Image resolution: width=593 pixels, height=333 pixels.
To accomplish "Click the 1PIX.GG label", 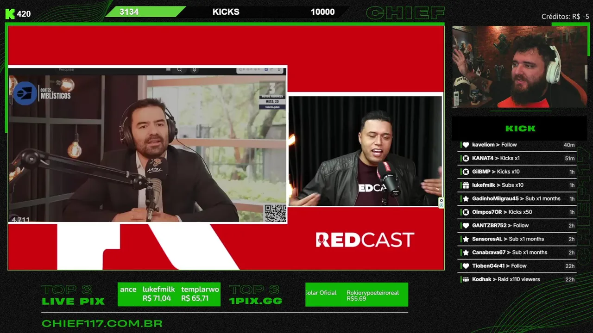I will pos(256,301).
